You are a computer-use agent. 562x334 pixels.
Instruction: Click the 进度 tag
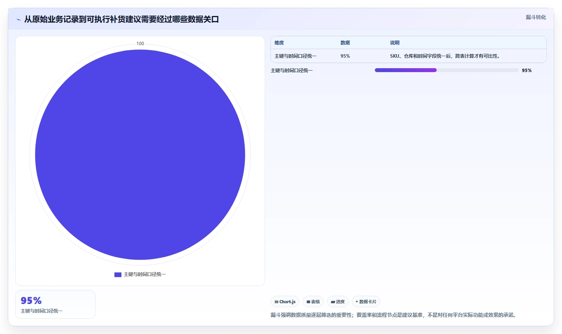pyautogui.click(x=337, y=302)
